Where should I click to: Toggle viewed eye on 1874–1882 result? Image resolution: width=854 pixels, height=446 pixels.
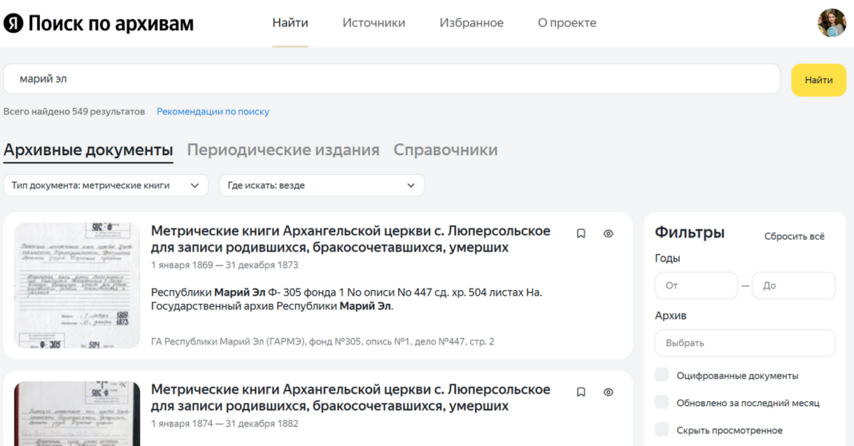point(609,392)
